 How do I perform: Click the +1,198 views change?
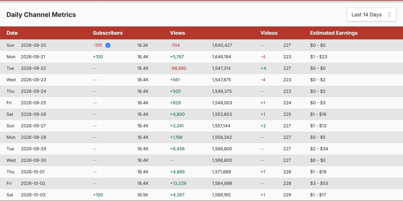point(176,137)
